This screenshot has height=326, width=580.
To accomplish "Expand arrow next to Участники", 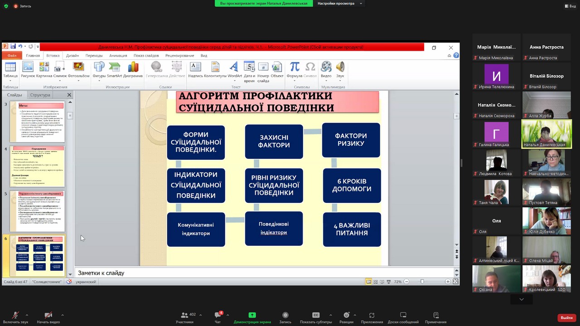I will point(200,315).
